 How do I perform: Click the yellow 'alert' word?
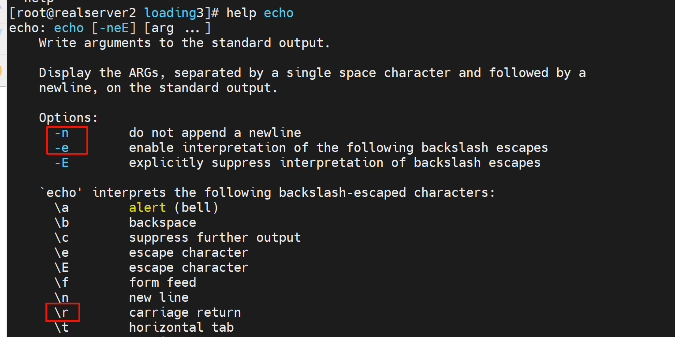(147, 207)
